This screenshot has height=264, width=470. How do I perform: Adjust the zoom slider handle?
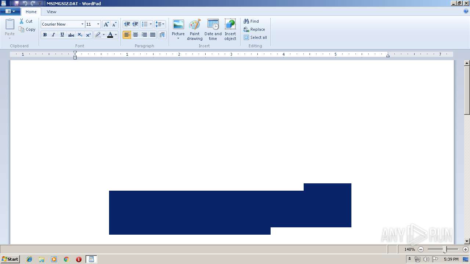(445, 250)
